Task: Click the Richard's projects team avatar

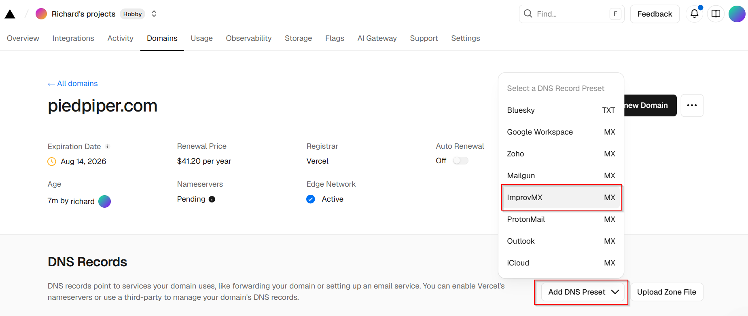Action: [x=41, y=14]
